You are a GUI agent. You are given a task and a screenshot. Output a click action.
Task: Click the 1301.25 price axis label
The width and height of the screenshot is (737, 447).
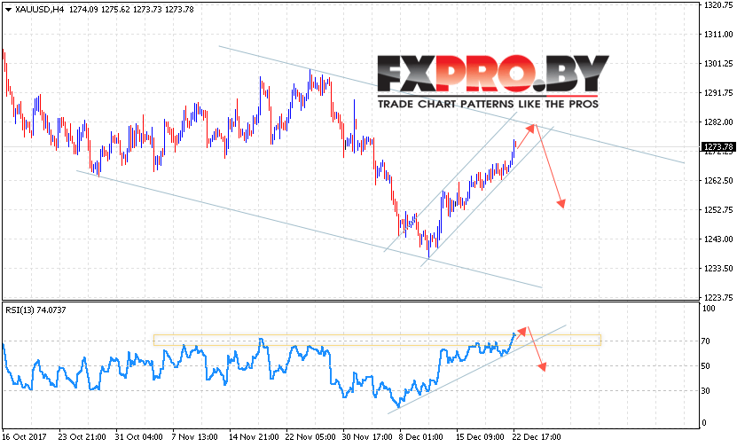(718, 64)
